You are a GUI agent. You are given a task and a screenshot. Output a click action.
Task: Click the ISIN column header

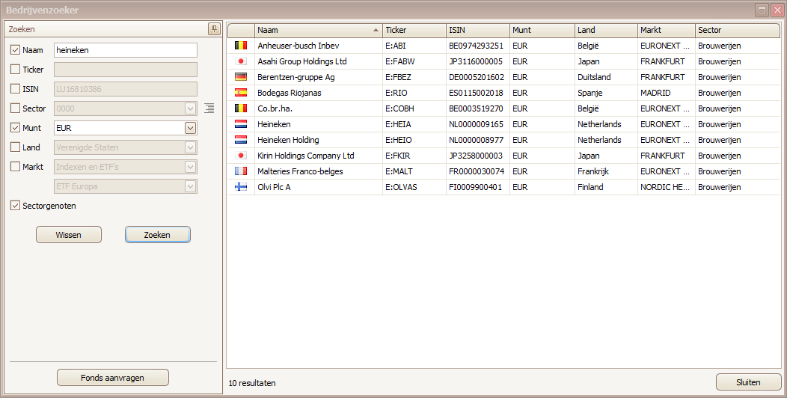[477, 31]
